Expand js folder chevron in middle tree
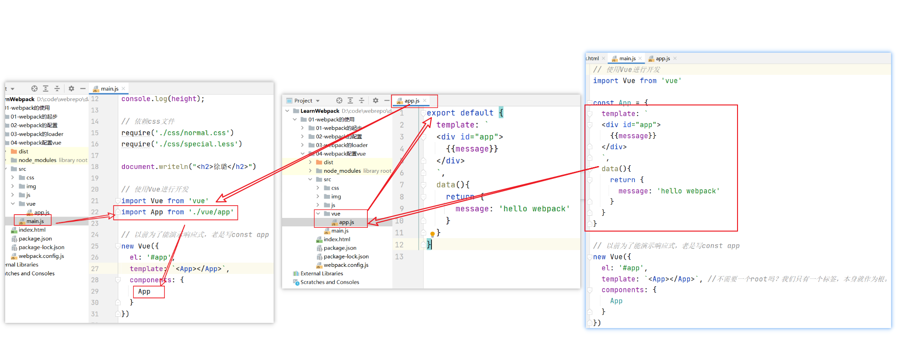The height and width of the screenshot is (353, 900). tap(318, 205)
